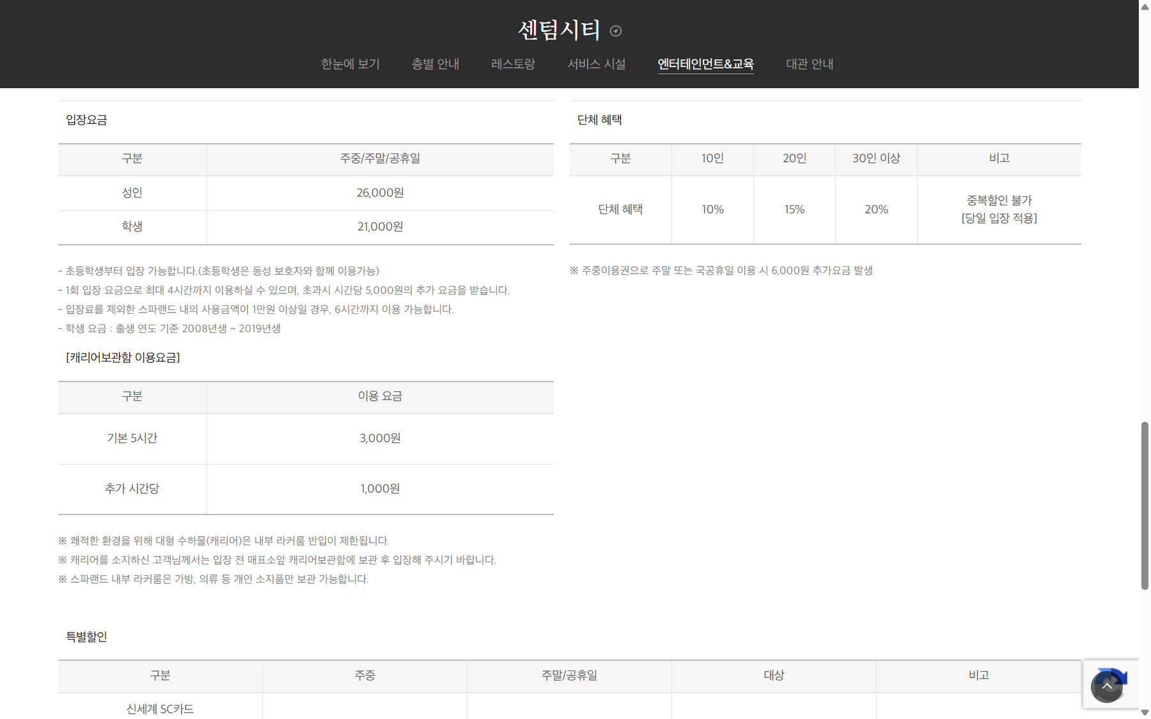Click the scrollbar up arrow
The height and width of the screenshot is (719, 1151).
point(1145,7)
